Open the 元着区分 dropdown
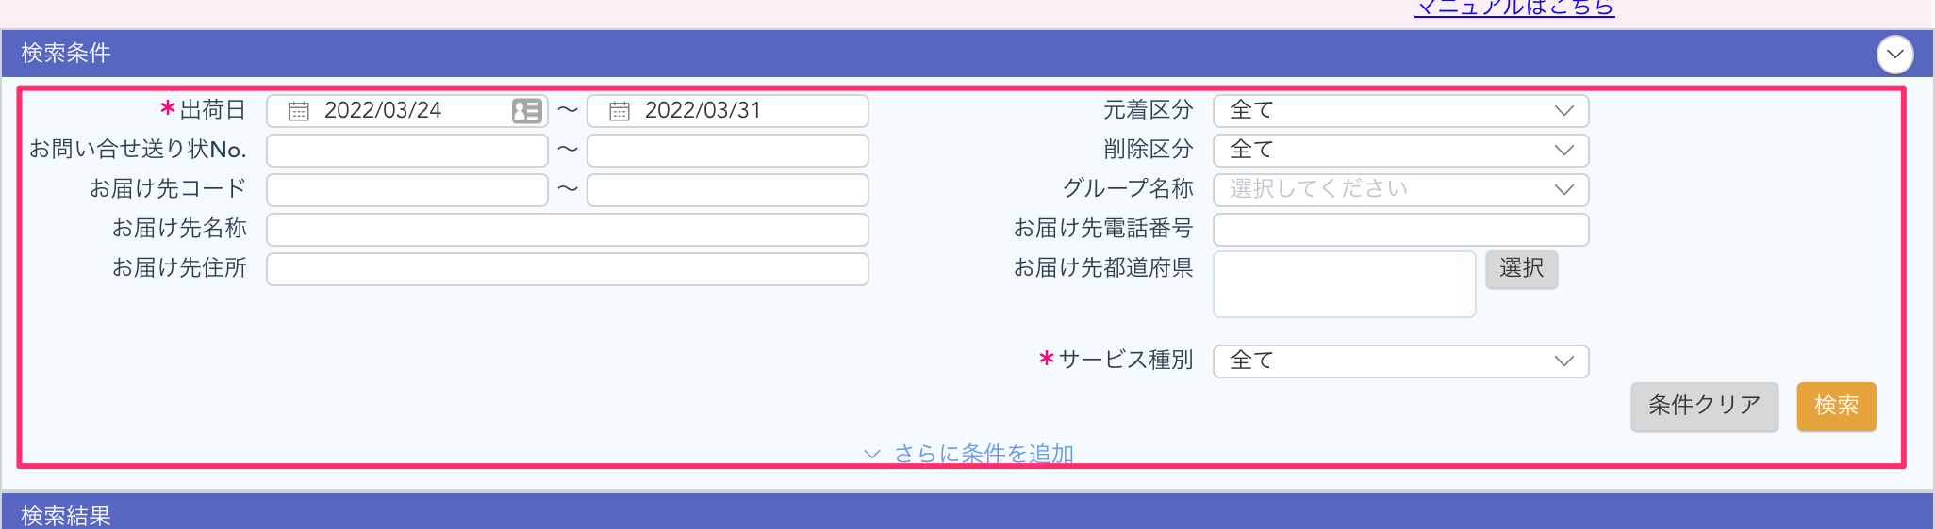The width and height of the screenshot is (1935, 529). coord(1400,111)
